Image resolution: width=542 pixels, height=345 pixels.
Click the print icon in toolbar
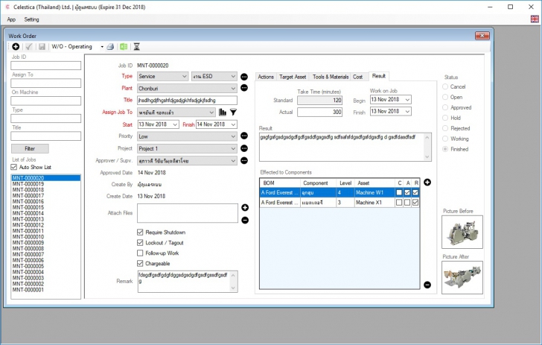(110, 47)
